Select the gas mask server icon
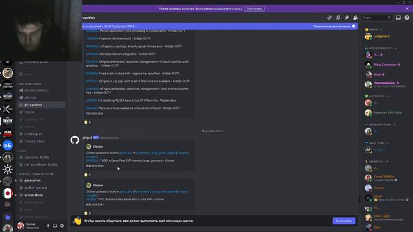This screenshot has width=413, height=232. pyautogui.click(x=8, y=157)
